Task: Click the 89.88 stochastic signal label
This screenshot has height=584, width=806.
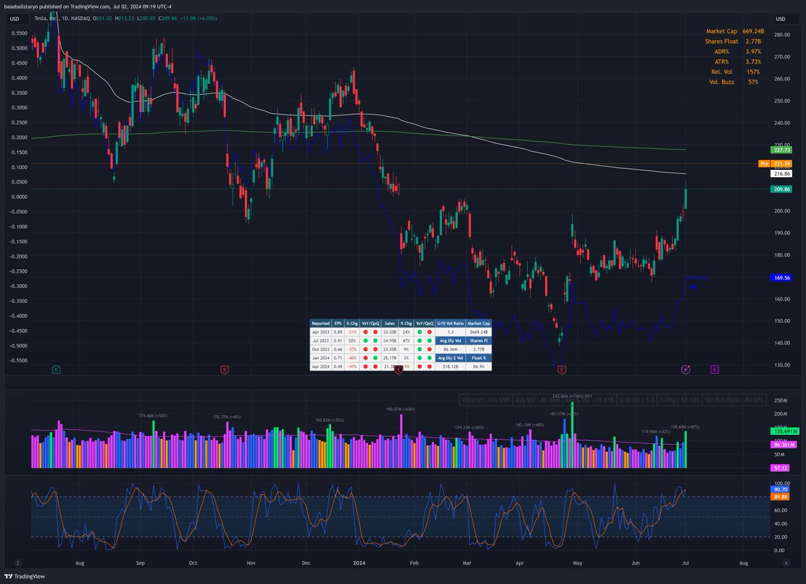Action: (779, 497)
